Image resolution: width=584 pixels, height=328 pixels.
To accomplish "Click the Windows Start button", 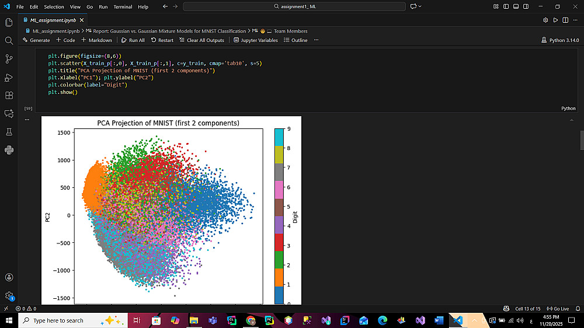I will [x=9, y=320].
